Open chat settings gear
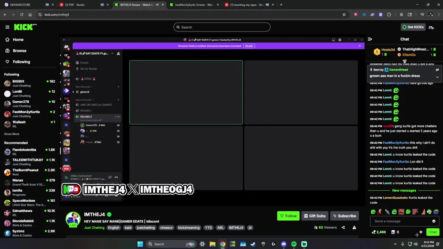Image resolution: width=443 pixels, height=249 pixels. [421, 232]
